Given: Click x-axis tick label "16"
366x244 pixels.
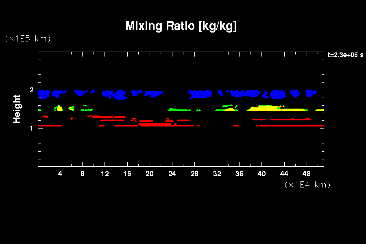Looking at the screenshot, I should [127, 174].
